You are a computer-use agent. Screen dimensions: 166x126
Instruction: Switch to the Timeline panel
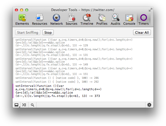pos(87,20)
